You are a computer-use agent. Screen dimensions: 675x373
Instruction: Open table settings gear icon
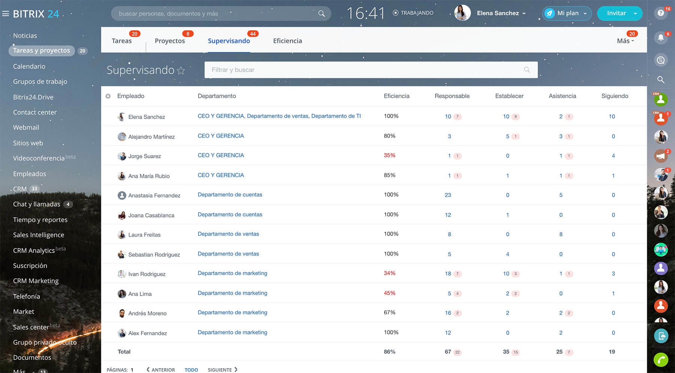click(x=108, y=96)
